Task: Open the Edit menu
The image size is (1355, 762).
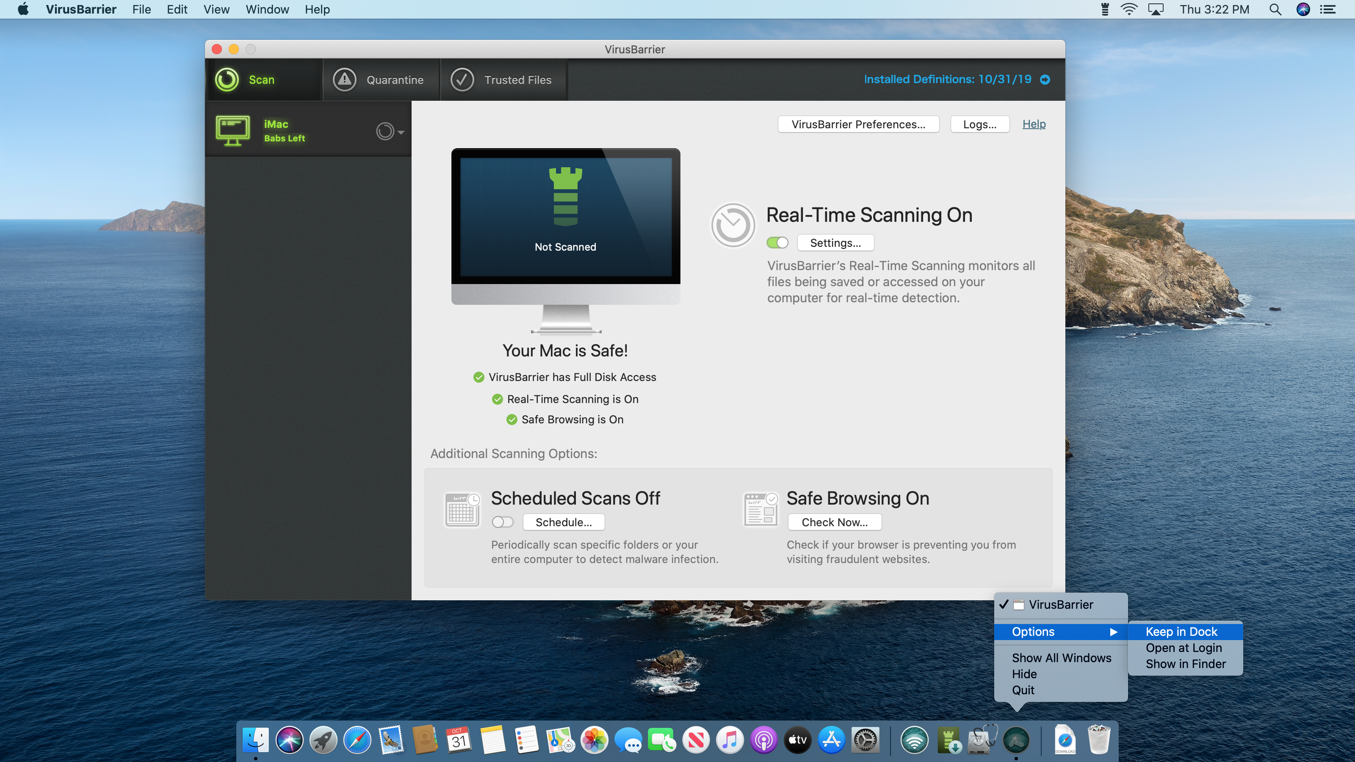Action: click(x=177, y=9)
